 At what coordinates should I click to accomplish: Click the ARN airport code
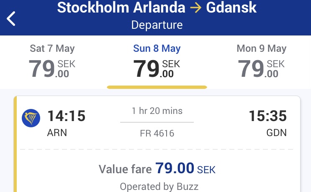57,133
